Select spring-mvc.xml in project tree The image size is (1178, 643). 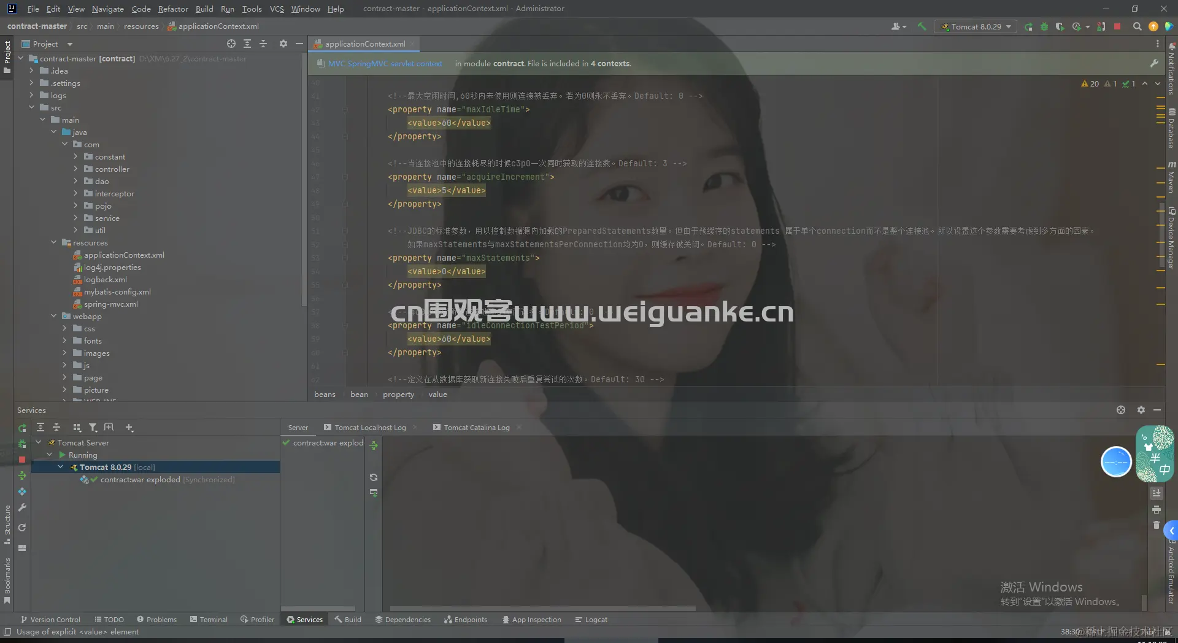[x=110, y=304]
